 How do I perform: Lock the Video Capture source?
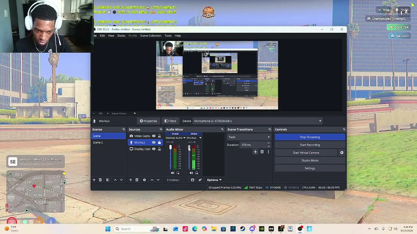coord(159,136)
